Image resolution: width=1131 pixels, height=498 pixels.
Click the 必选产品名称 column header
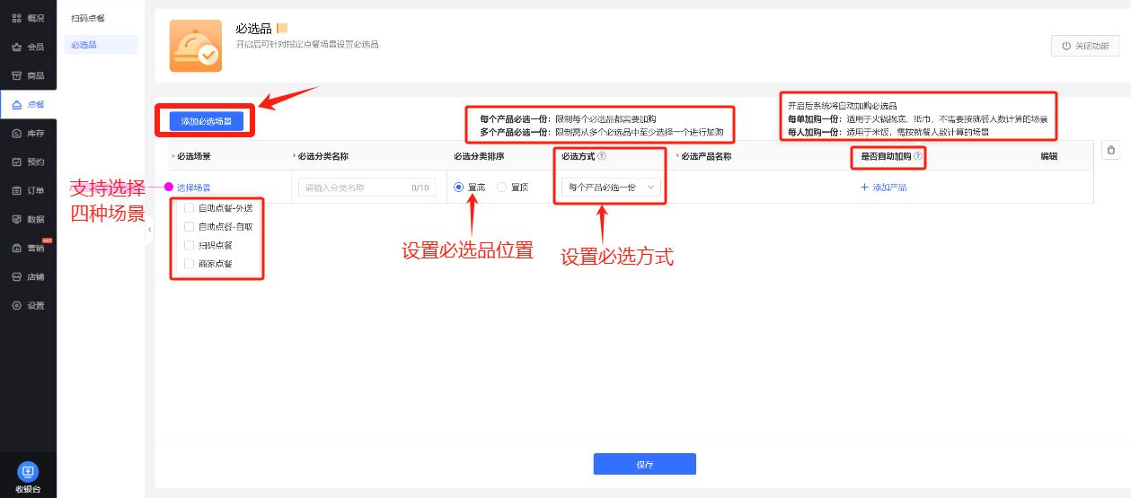pos(706,156)
